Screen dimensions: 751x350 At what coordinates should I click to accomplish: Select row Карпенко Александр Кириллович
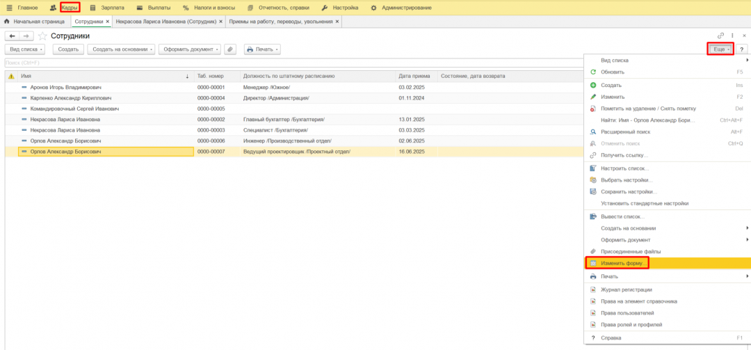[x=294, y=98]
